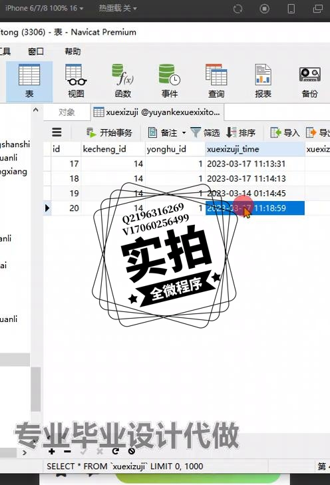Open the 事件 (Event) icon
The width and height of the screenshot is (330, 485).
click(170, 81)
